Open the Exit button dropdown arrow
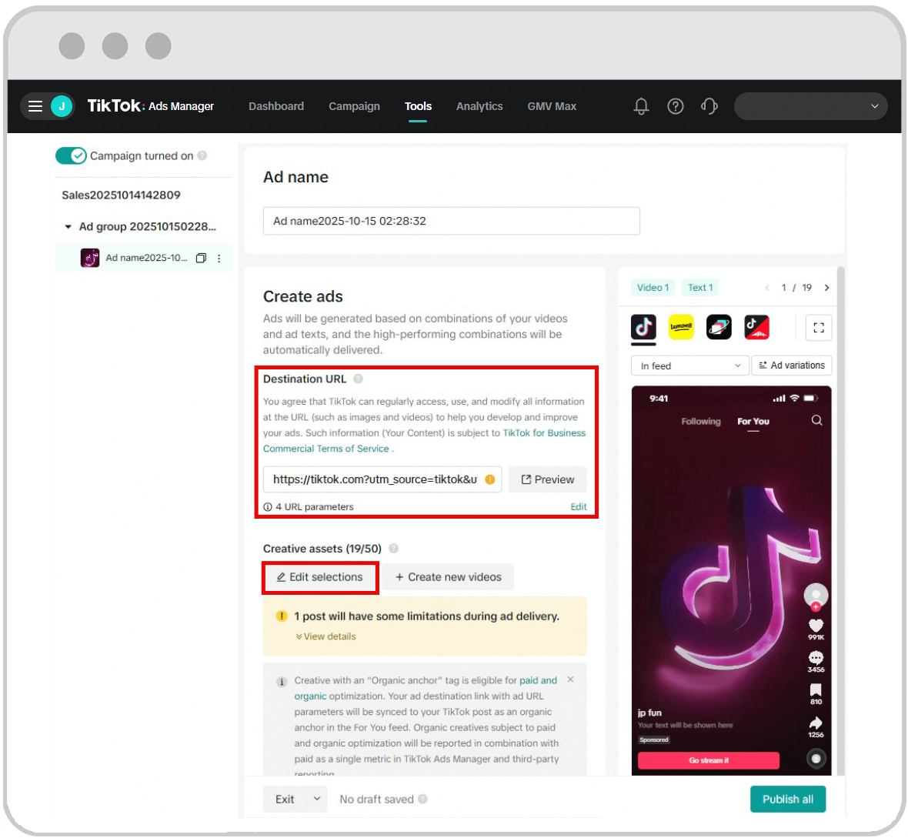This screenshot has height=838, width=908. click(x=317, y=799)
